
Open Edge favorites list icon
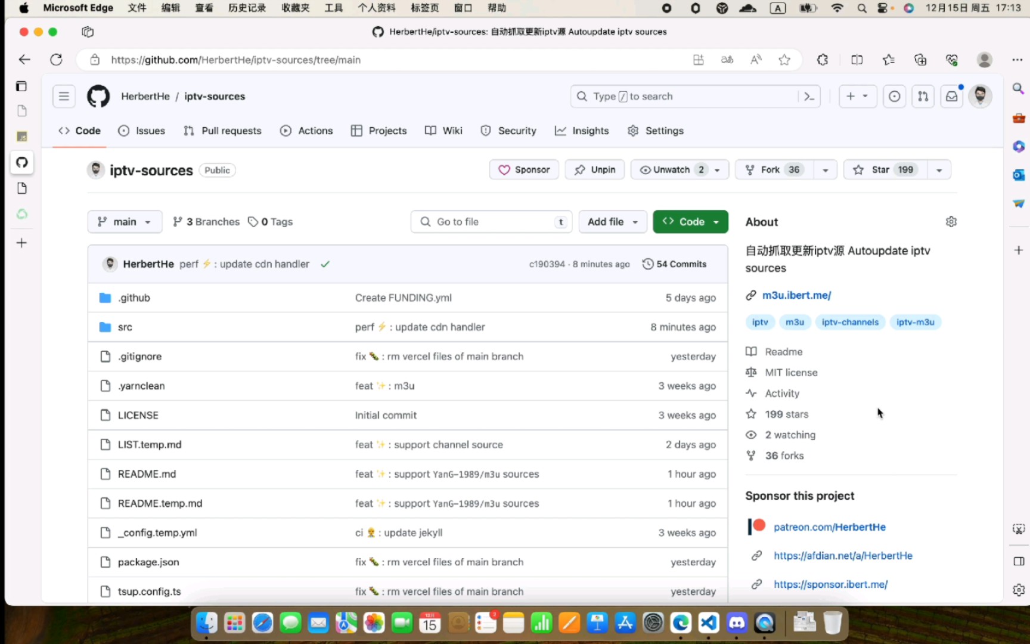click(x=889, y=60)
